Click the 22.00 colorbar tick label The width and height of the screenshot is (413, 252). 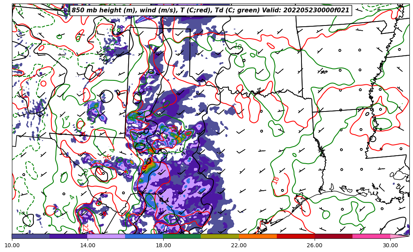pos(239,245)
